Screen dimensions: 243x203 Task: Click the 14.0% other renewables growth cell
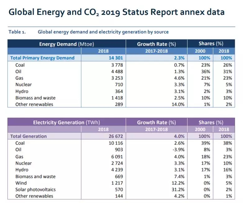point(178,104)
